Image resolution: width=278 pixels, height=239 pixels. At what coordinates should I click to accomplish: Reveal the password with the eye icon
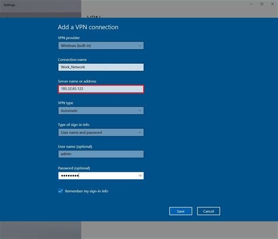tap(140, 176)
